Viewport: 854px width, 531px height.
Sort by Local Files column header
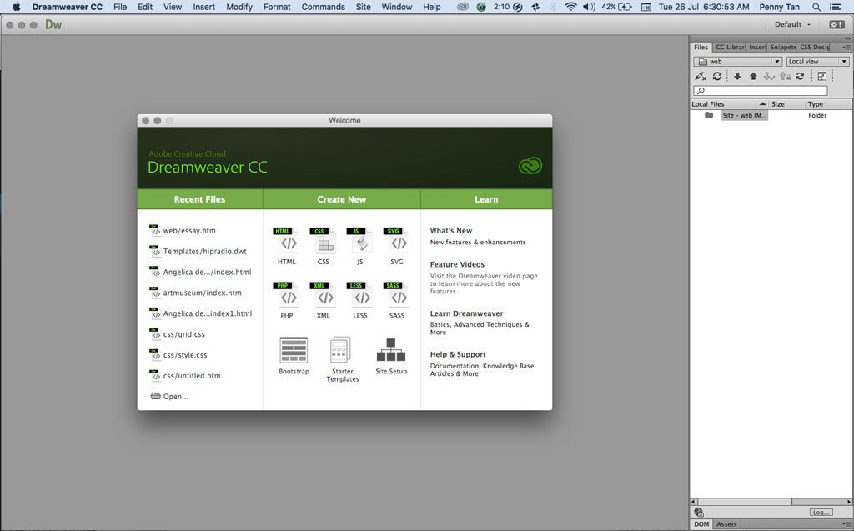729,104
